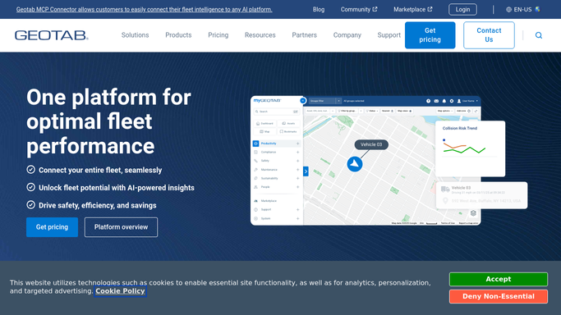Click the external link icon next to Community
Image resolution: width=561 pixels, height=315 pixels.
click(375, 9)
